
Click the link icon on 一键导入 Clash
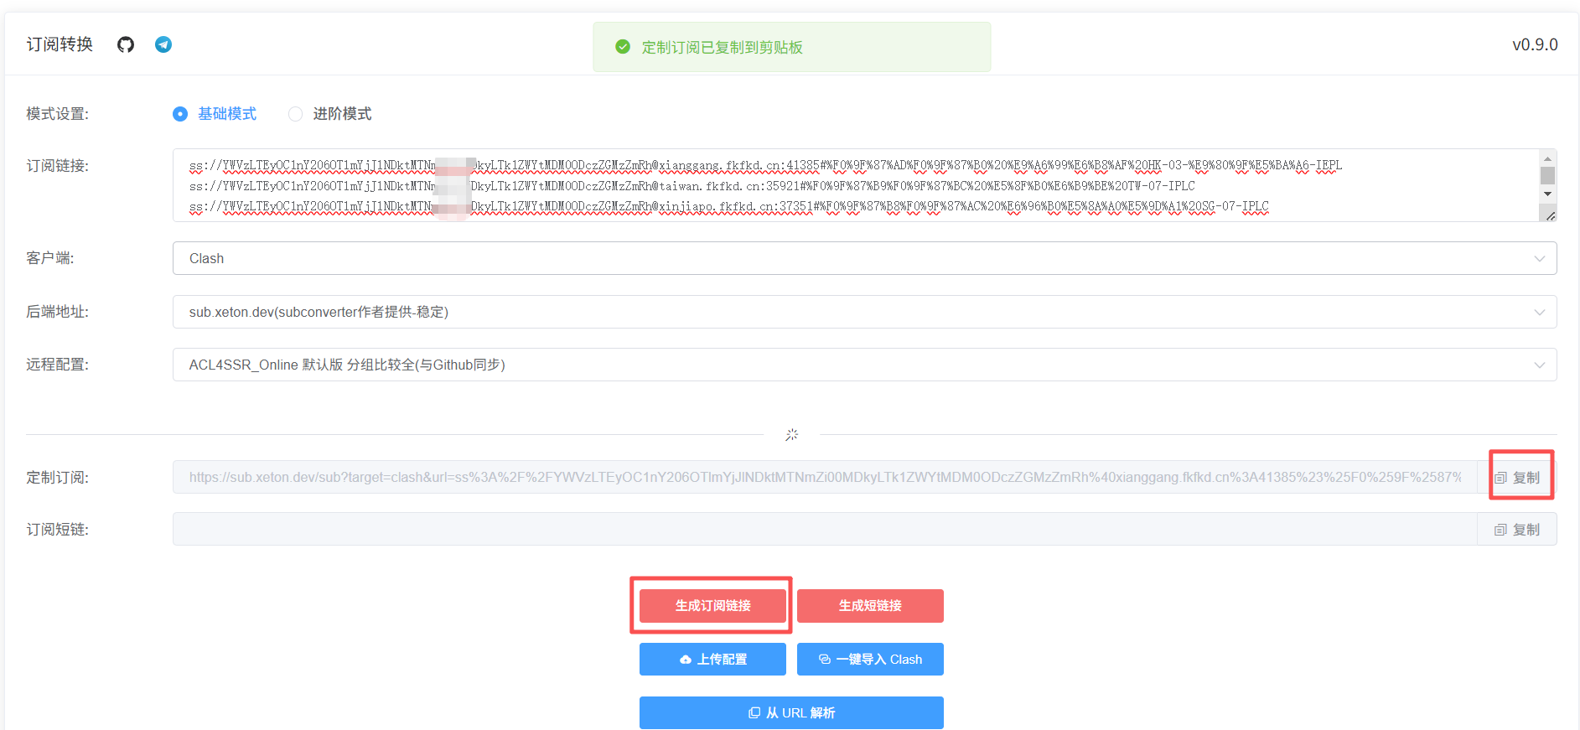(825, 660)
